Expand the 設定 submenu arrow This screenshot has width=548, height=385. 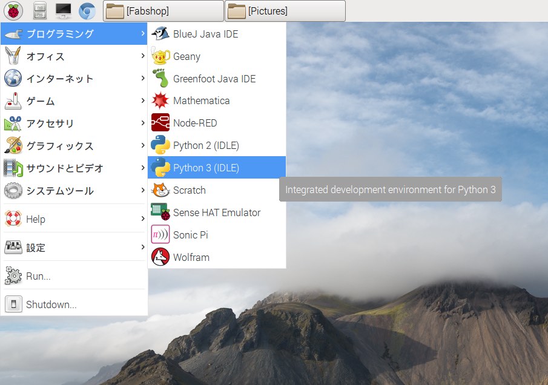click(142, 247)
